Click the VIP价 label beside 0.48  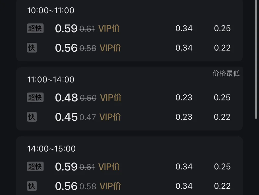pyautogui.click(x=111, y=97)
